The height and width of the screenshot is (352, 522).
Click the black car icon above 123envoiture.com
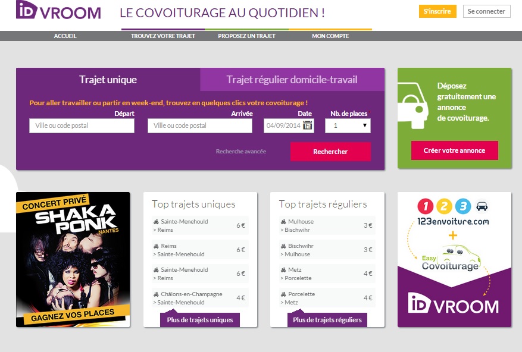point(482,206)
